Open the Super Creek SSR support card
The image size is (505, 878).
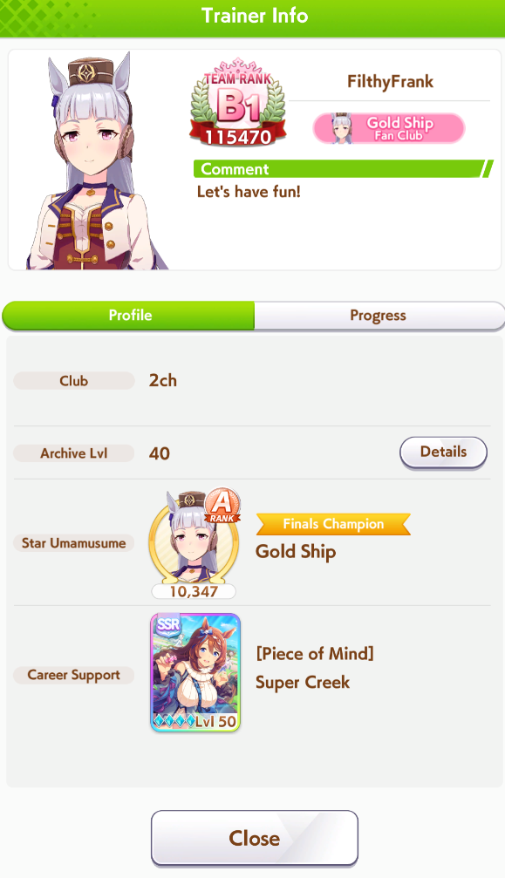[x=195, y=672]
